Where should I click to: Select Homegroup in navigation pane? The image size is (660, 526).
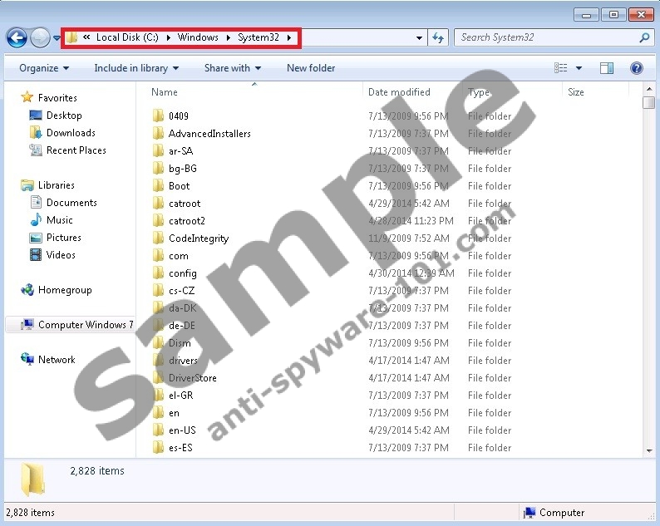(x=65, y=290)
